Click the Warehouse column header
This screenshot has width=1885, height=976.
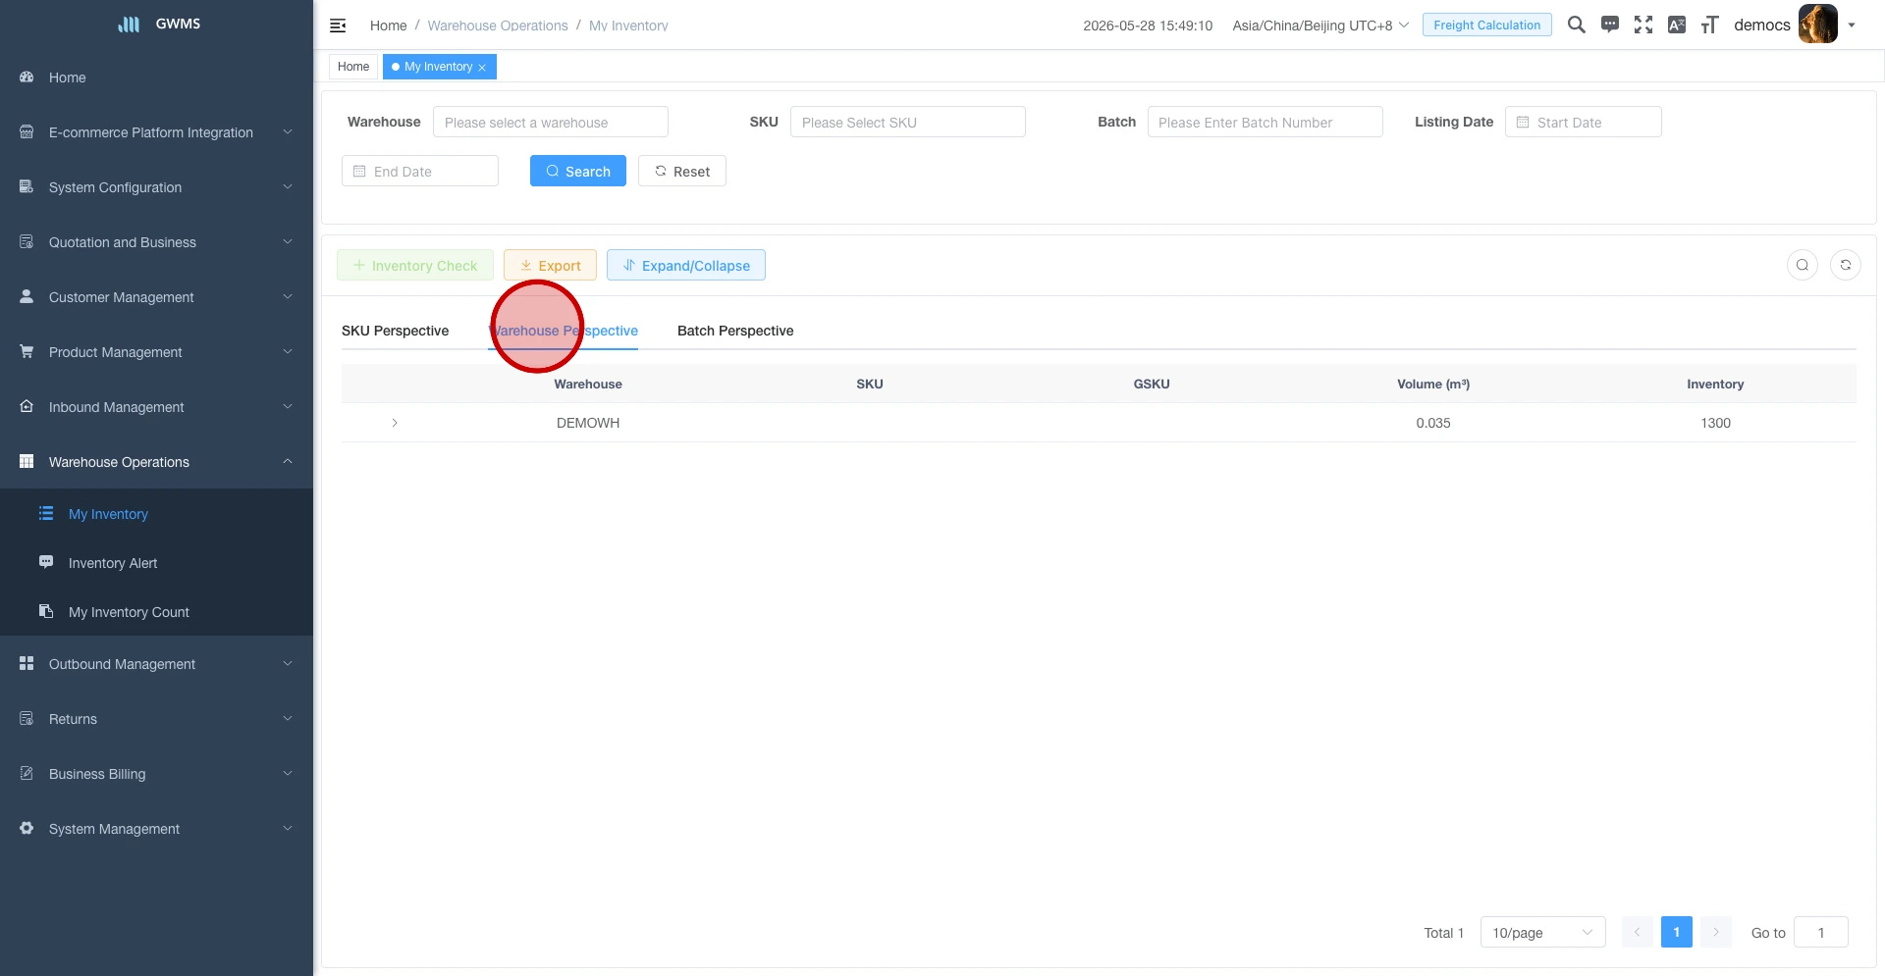(588, 384)
